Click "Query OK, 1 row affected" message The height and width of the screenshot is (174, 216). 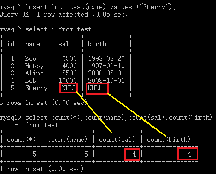tap(64, 14)
